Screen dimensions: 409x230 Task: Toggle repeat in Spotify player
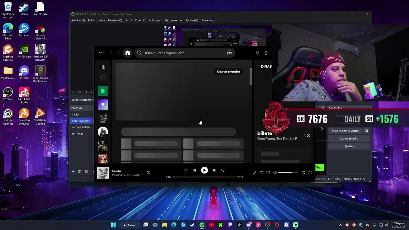coord(223,170)
